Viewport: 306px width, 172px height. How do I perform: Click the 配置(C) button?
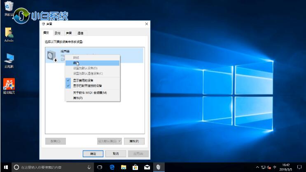[x=56, y=141]
